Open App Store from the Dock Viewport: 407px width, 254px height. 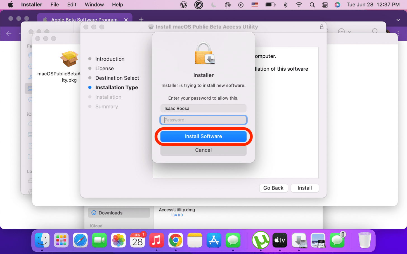point(214,240)
